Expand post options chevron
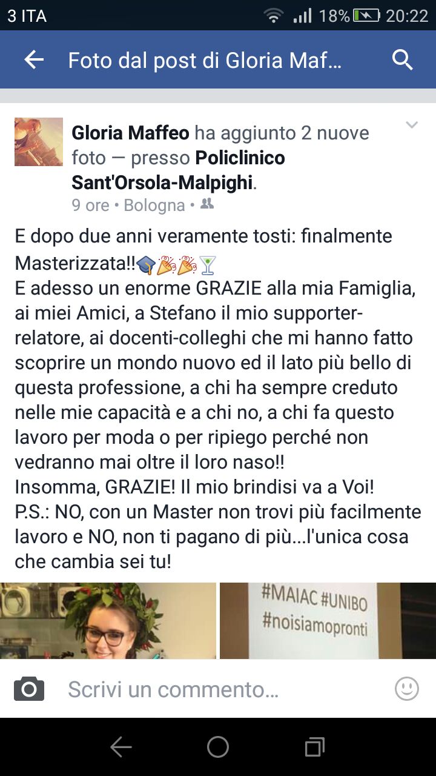 coord(412,125)
